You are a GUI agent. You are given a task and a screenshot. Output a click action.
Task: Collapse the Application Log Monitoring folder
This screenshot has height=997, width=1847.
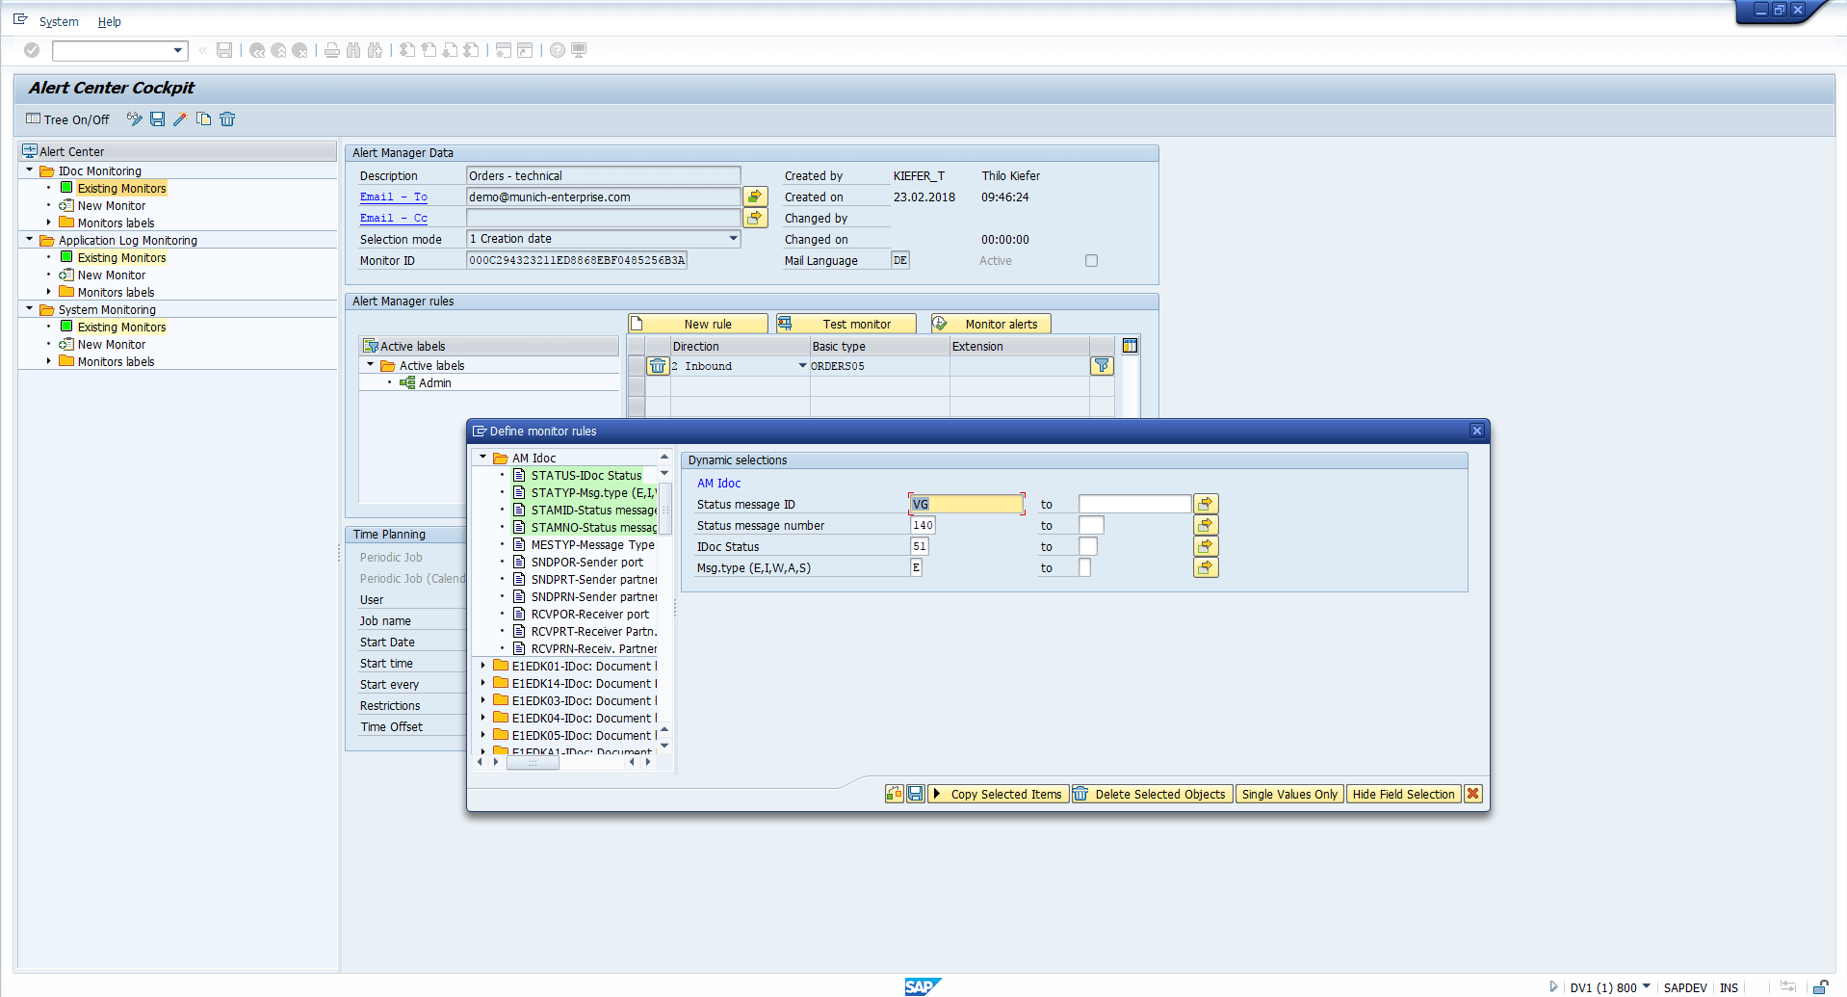coord(29,240)
